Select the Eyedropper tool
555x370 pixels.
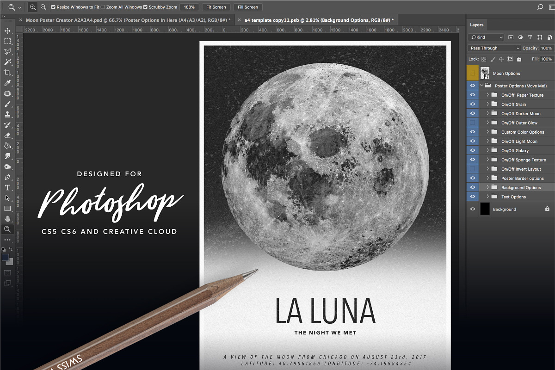(7, 83)
